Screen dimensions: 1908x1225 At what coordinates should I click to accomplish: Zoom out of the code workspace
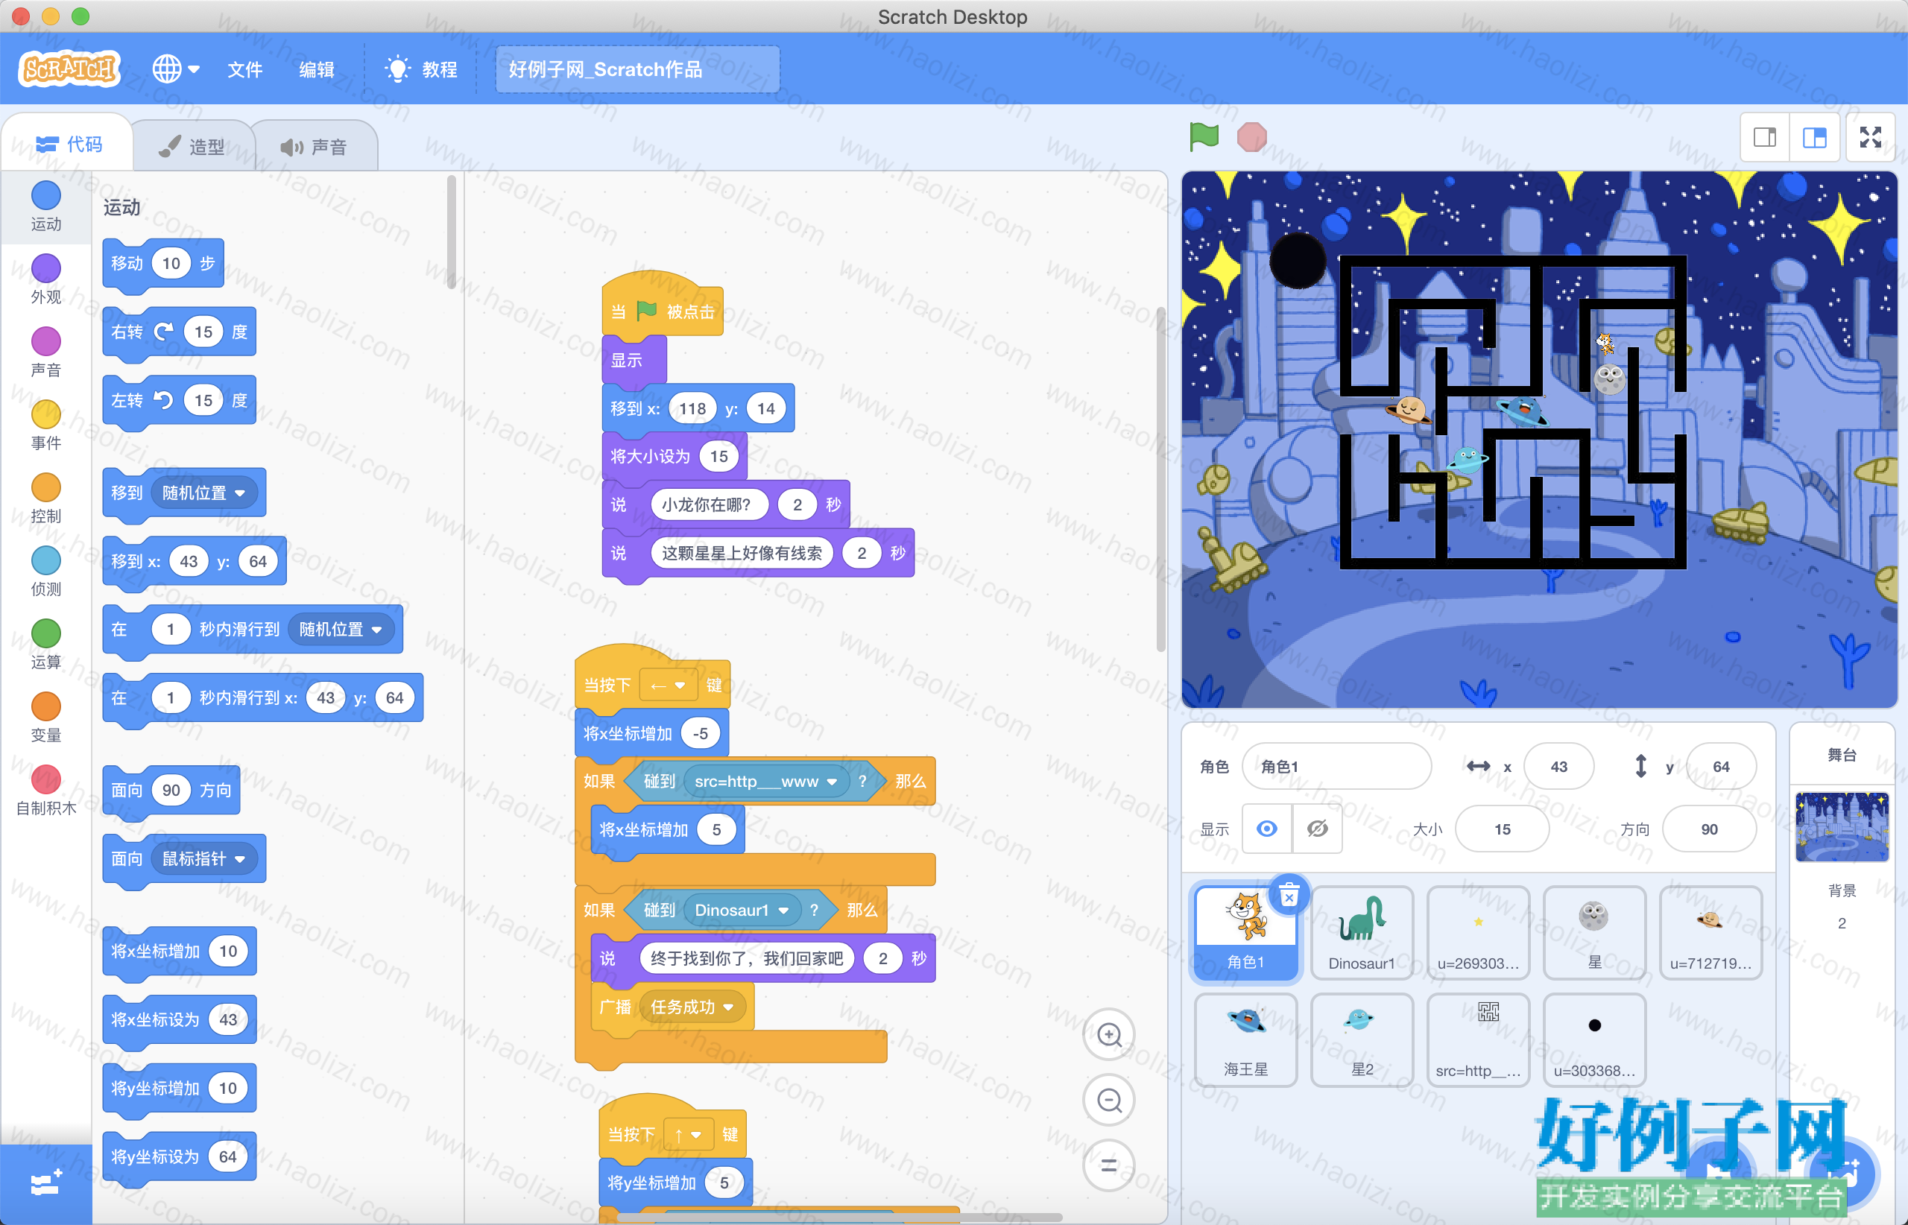tap(1109, 1100)
